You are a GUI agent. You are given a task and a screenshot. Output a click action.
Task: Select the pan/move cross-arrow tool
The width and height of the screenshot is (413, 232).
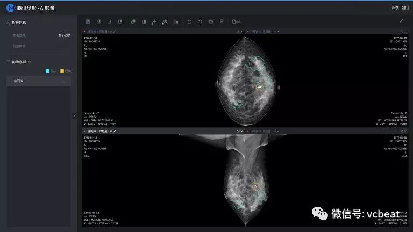pos(154,22)
